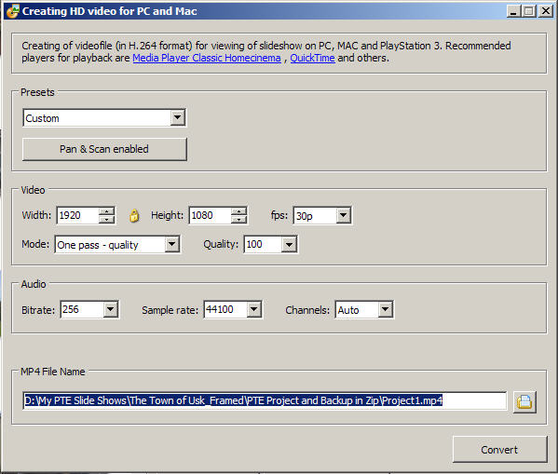Image resolution: width=558 pixels, height=474 pixels.
Task: Toggle the aspect ratio lock icon
Action: (134, 216)
